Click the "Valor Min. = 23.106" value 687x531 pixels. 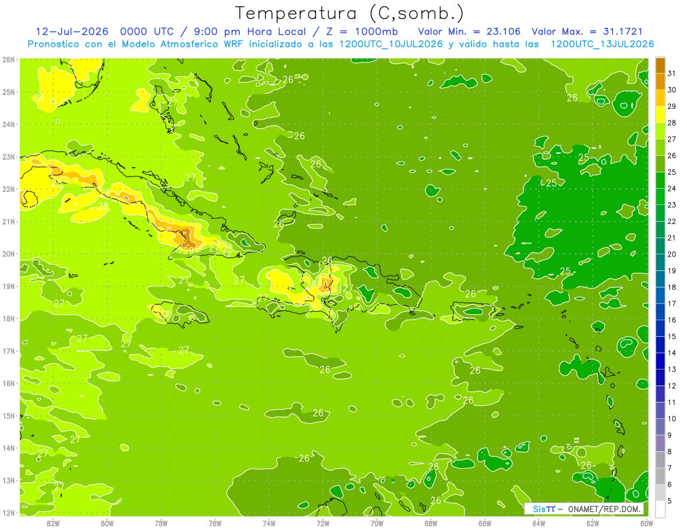coord(469,32)
